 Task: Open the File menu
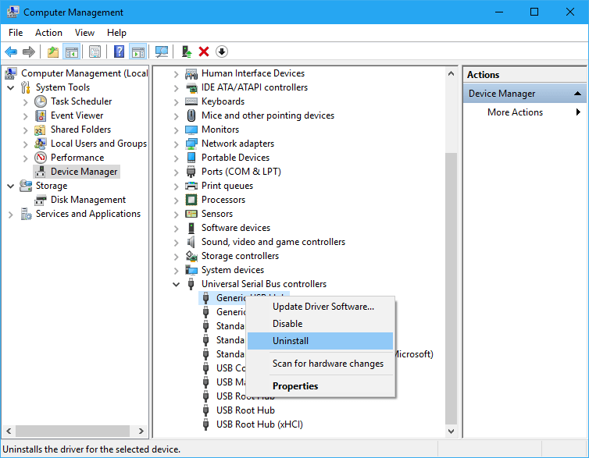click(16, 33)
